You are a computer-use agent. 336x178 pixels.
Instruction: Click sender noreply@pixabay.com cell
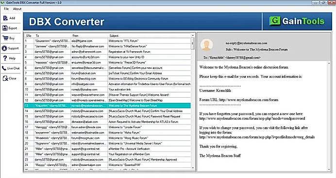pos(89,89)
